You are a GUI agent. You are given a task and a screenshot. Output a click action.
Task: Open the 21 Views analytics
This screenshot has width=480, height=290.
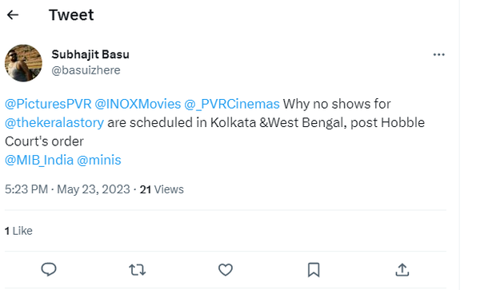tap(162, 189)
